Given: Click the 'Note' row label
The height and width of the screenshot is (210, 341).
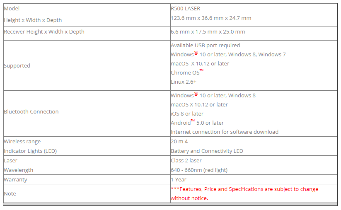Looking at the screenshot, I should click(x=10, y=194).
